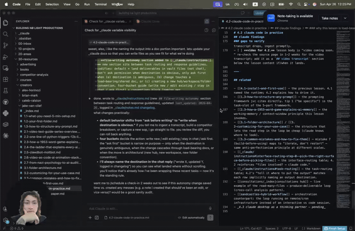
Task: Toggle the video for 4.2 checkbox in markdown
Action: [x=239, y=50]
